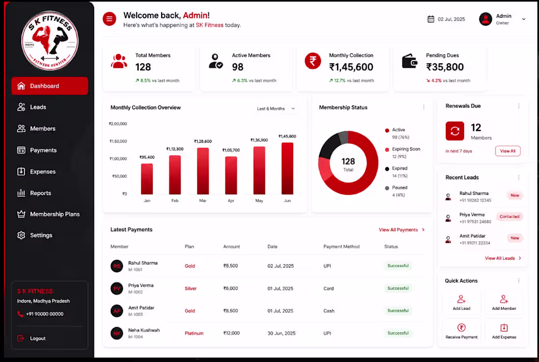Open the Members section
Viewport: 539px width, 362px height.
[x=50, y=129]
